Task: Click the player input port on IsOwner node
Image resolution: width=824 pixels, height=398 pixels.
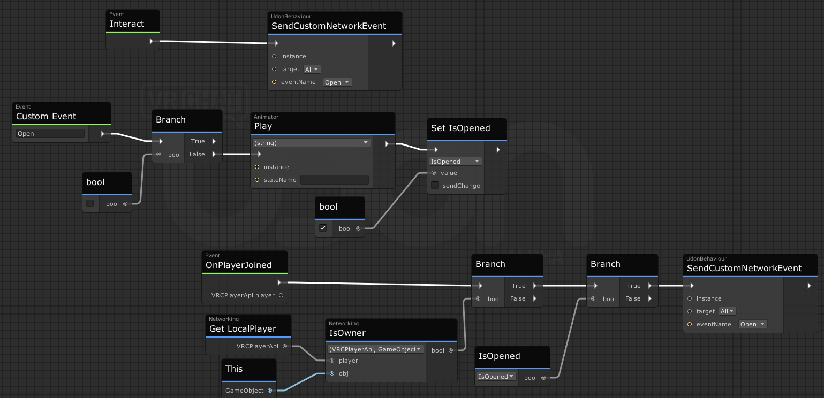Action: 332,361
